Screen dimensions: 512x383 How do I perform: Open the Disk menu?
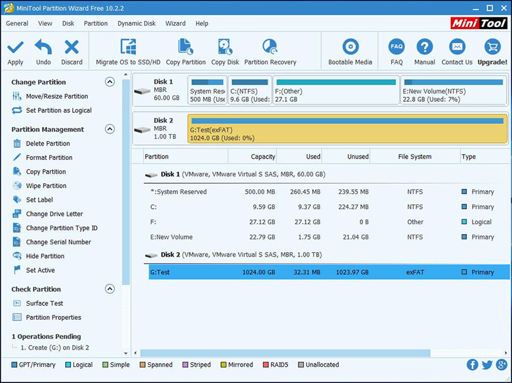68,23
